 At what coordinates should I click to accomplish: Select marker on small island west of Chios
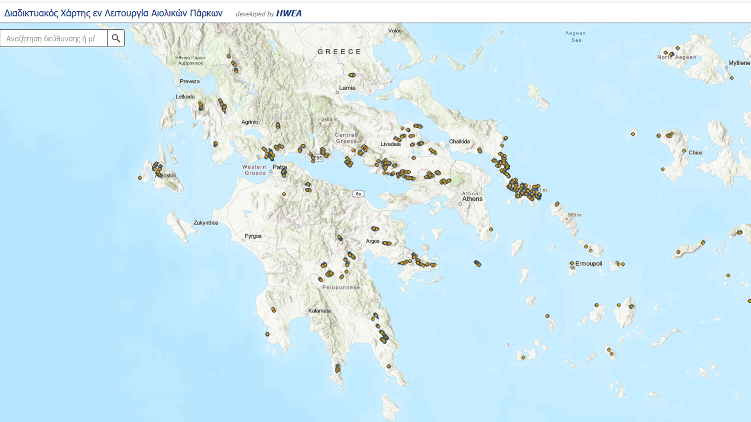coord(633,134)
